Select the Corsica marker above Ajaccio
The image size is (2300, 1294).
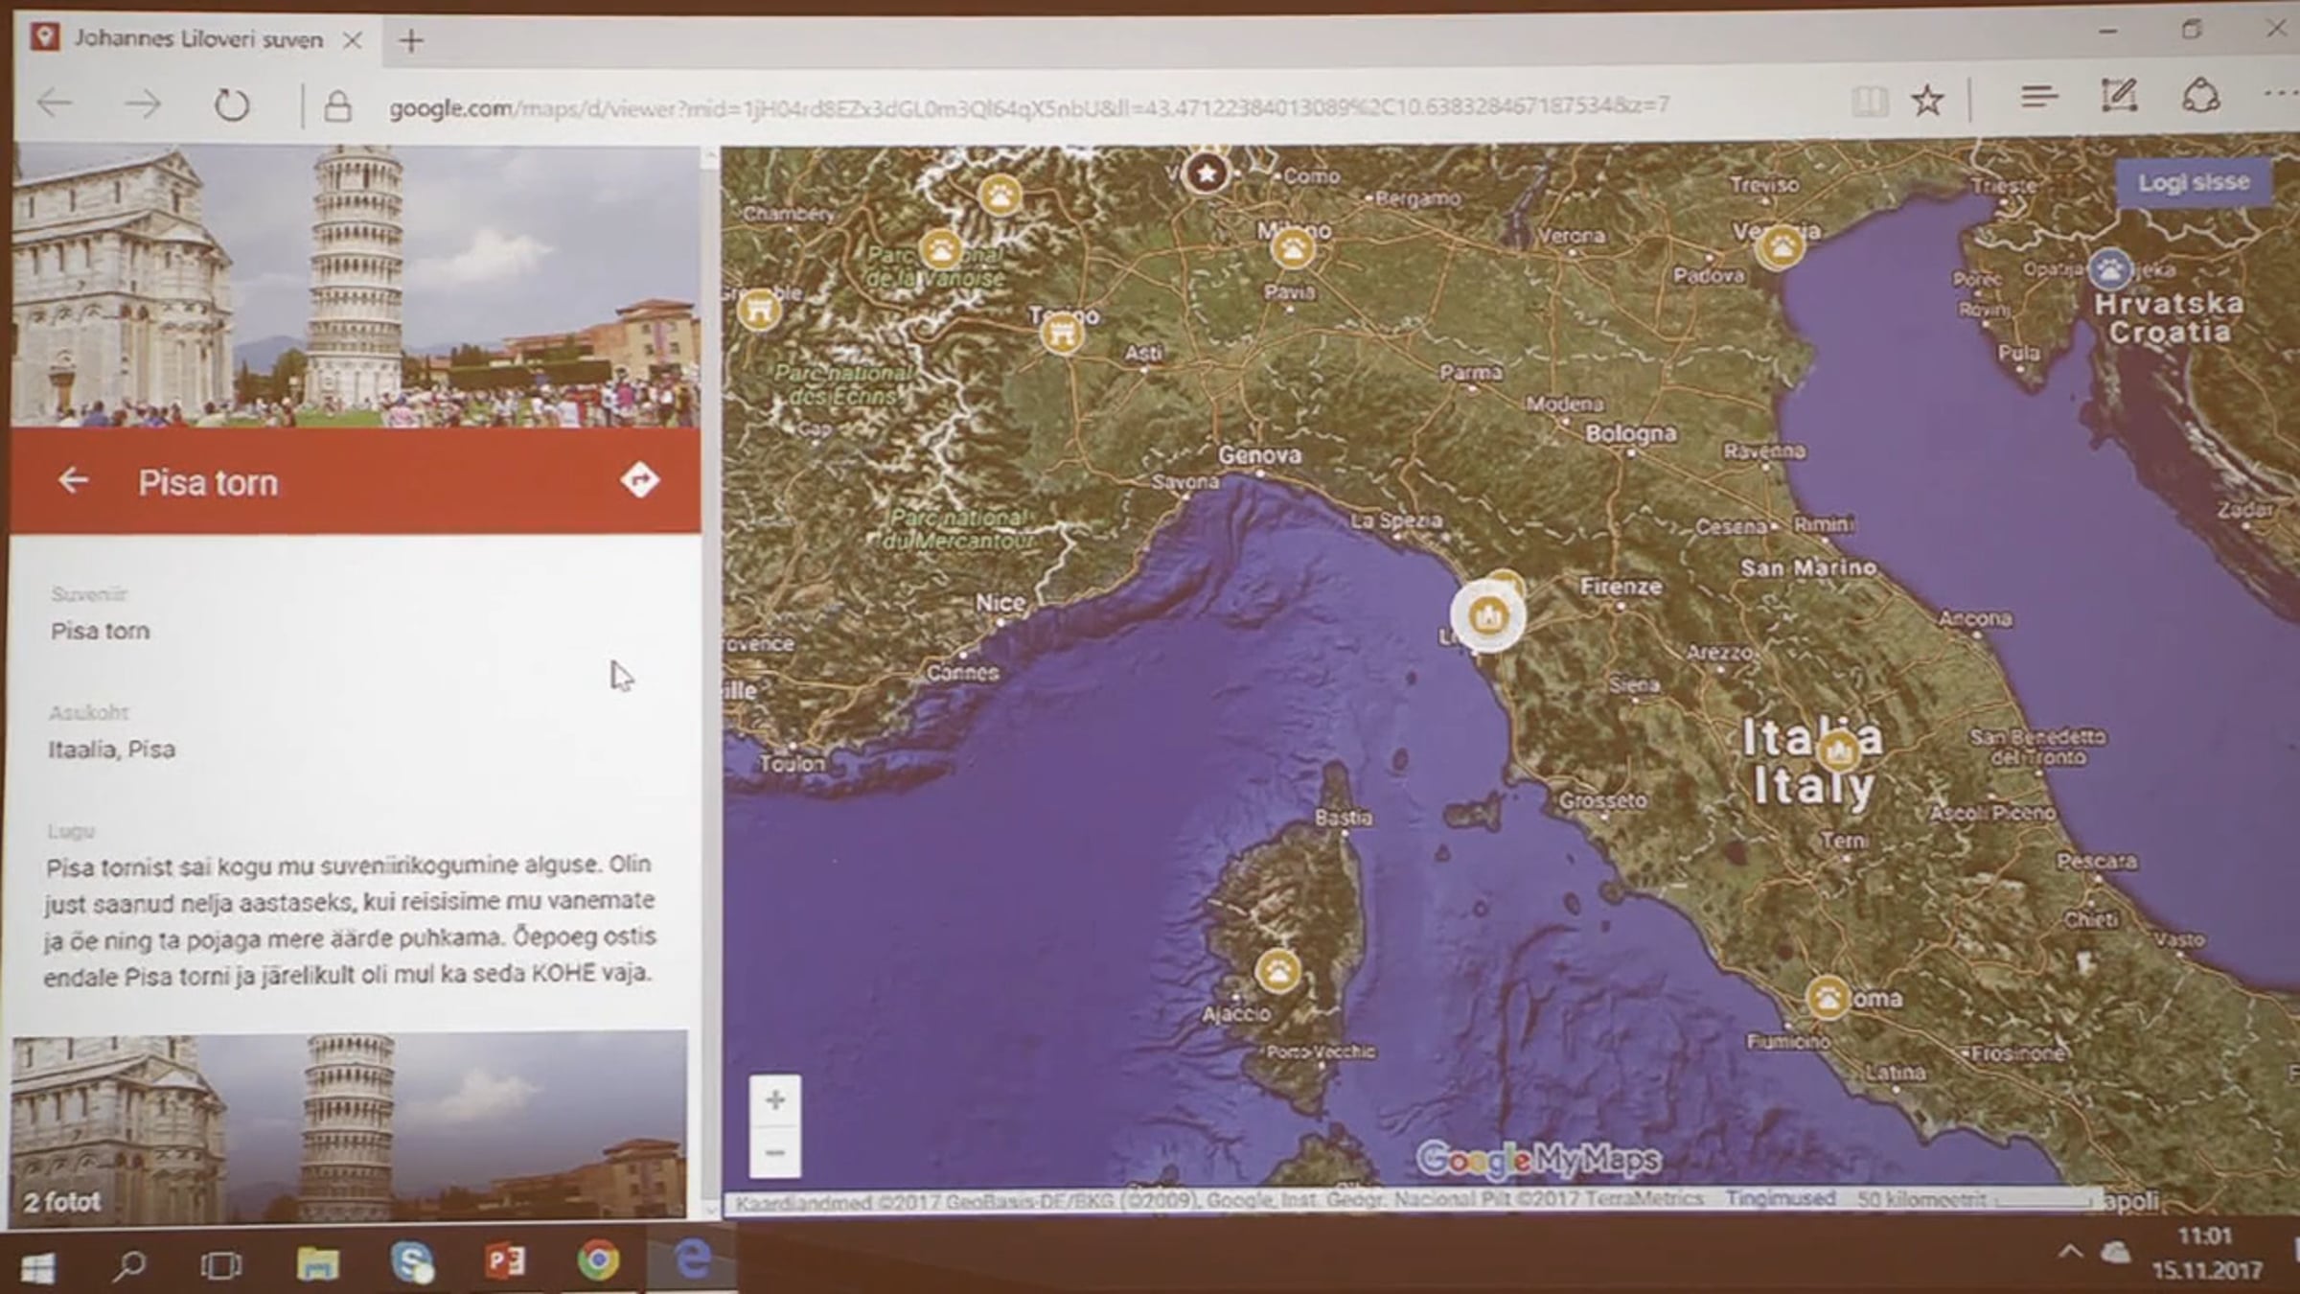click(x=1278, y=970)
